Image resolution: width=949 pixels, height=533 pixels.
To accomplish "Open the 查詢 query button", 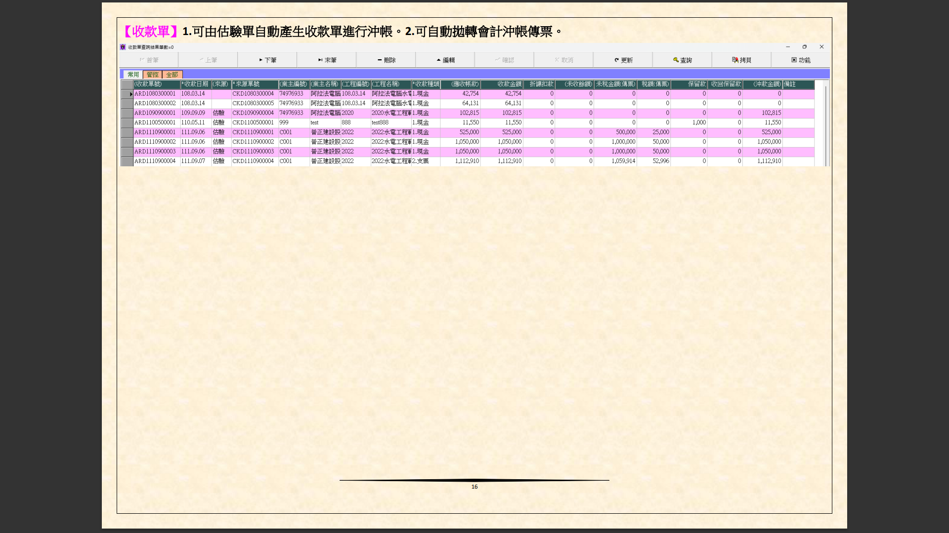I will coord(682,60).
